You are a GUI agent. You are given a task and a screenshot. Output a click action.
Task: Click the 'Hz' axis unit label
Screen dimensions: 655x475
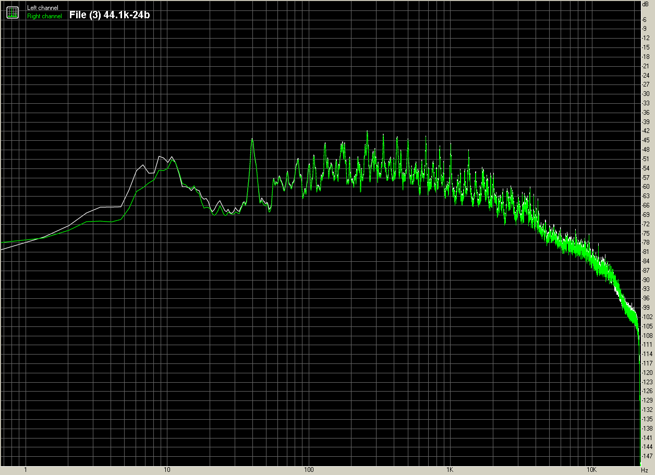point(645,470)
